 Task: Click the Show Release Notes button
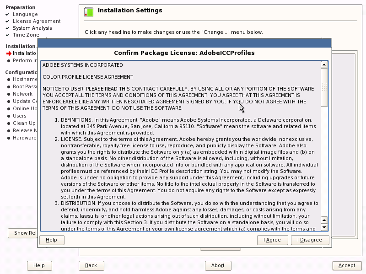tap(22, 233)
